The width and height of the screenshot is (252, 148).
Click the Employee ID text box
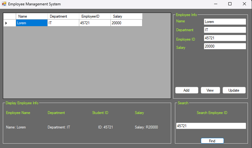click(225, 38)
